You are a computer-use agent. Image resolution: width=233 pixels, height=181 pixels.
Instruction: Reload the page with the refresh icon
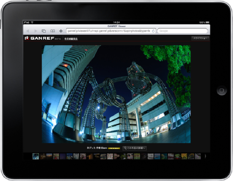[153, 31]
